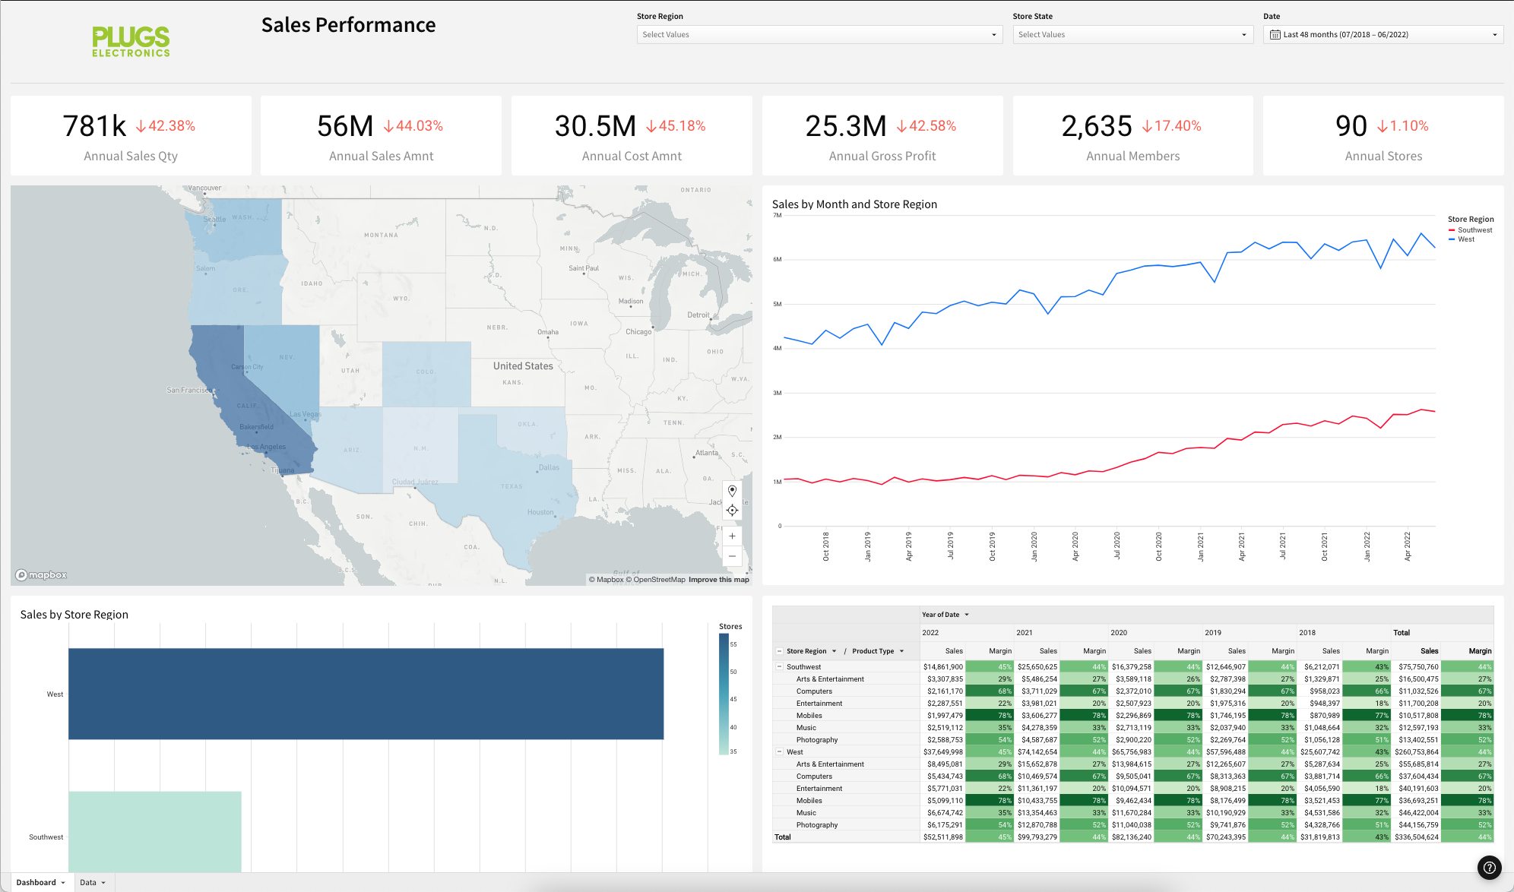Image resolution: width=1514 pixels, height=892 pixels.
Task: Open the Year of Date column menu
Action: point(967,615)
